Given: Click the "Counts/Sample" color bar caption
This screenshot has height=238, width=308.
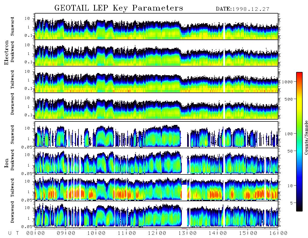Looking at the screenshot, I should tap(306, 137).
